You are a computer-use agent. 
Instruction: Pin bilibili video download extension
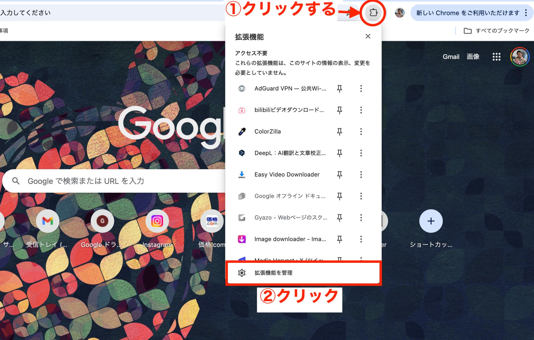coord(339,110)
